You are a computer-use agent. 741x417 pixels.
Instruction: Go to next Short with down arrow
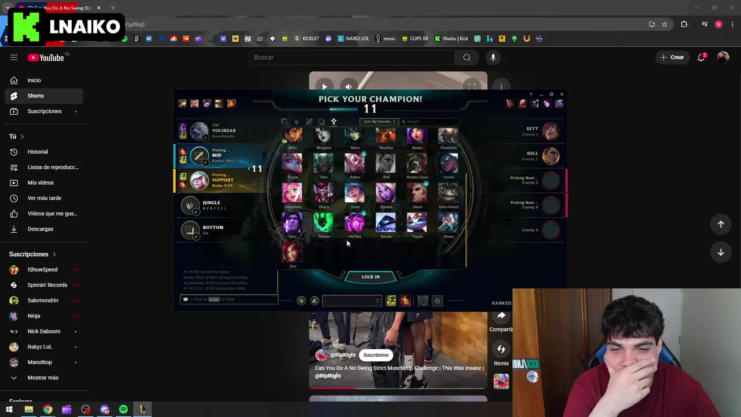click(721, 253)
